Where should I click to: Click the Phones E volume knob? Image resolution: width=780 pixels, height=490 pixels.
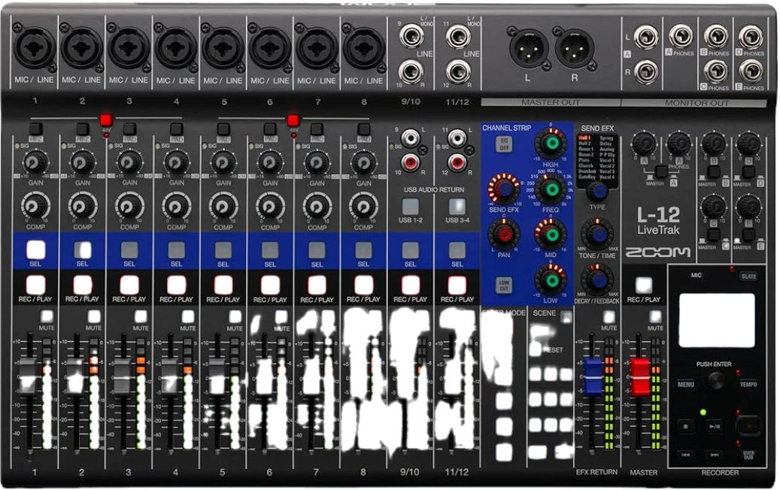click(748, 206)
